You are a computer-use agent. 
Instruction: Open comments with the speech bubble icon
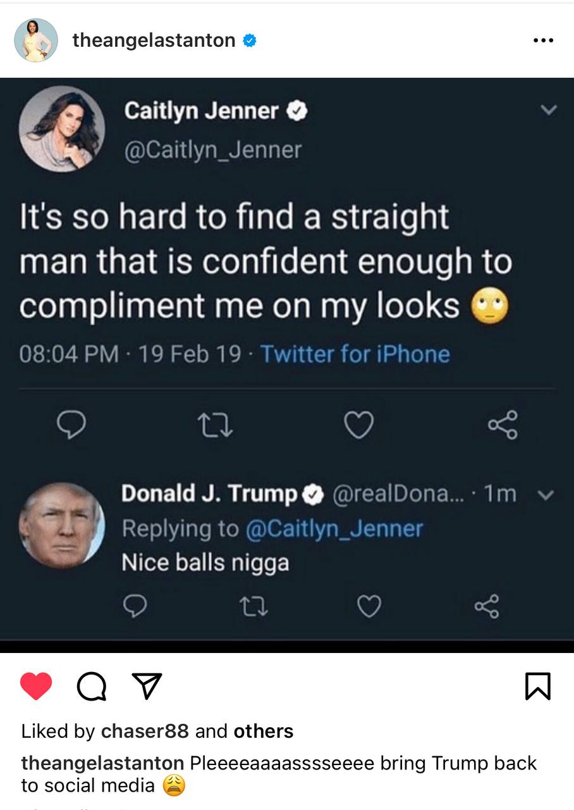pos(92,686)
